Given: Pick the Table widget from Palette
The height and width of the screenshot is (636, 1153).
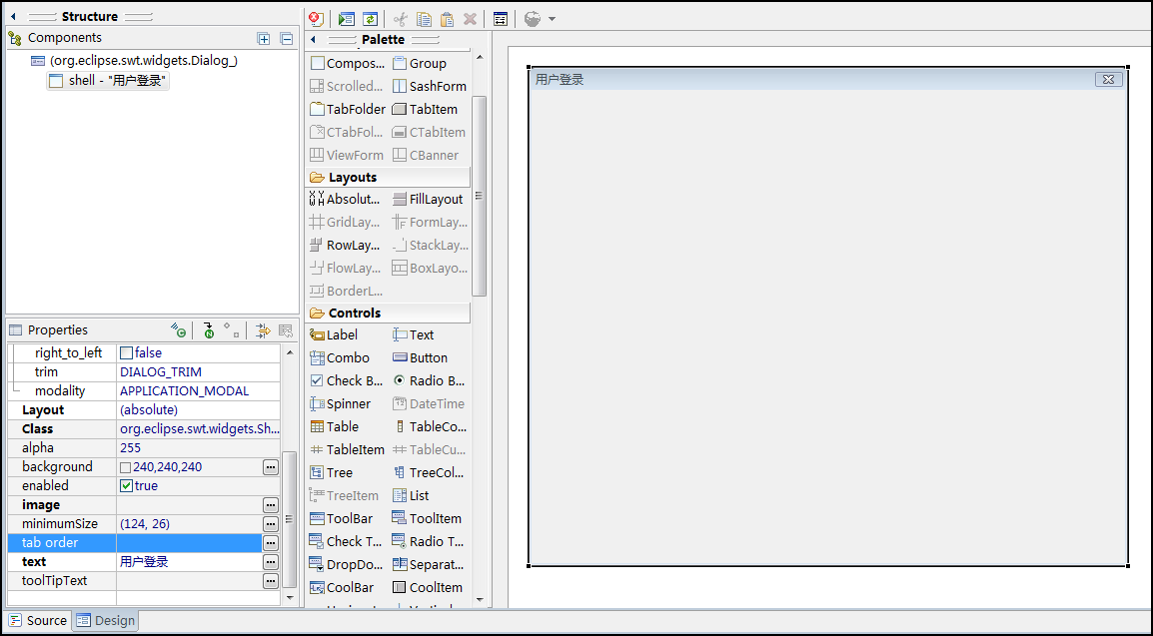Looking at the screenshot, I should point(342,426).
